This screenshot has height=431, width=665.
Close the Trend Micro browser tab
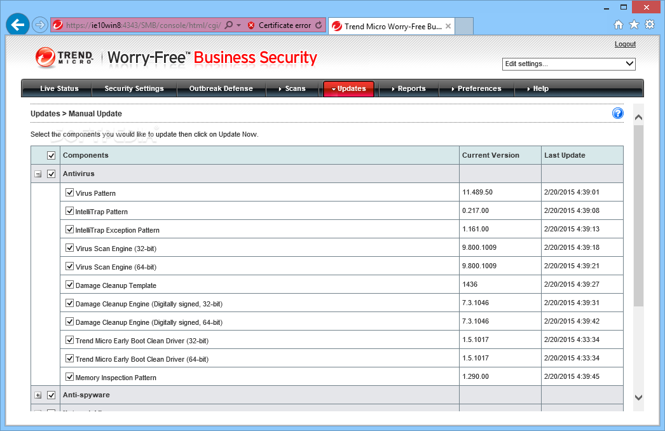click(448, 26)
